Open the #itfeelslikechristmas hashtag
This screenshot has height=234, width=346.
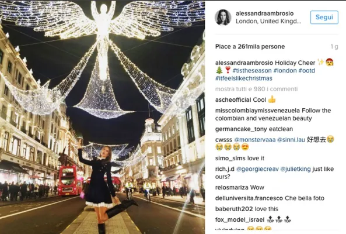click(x=244, y=78)
